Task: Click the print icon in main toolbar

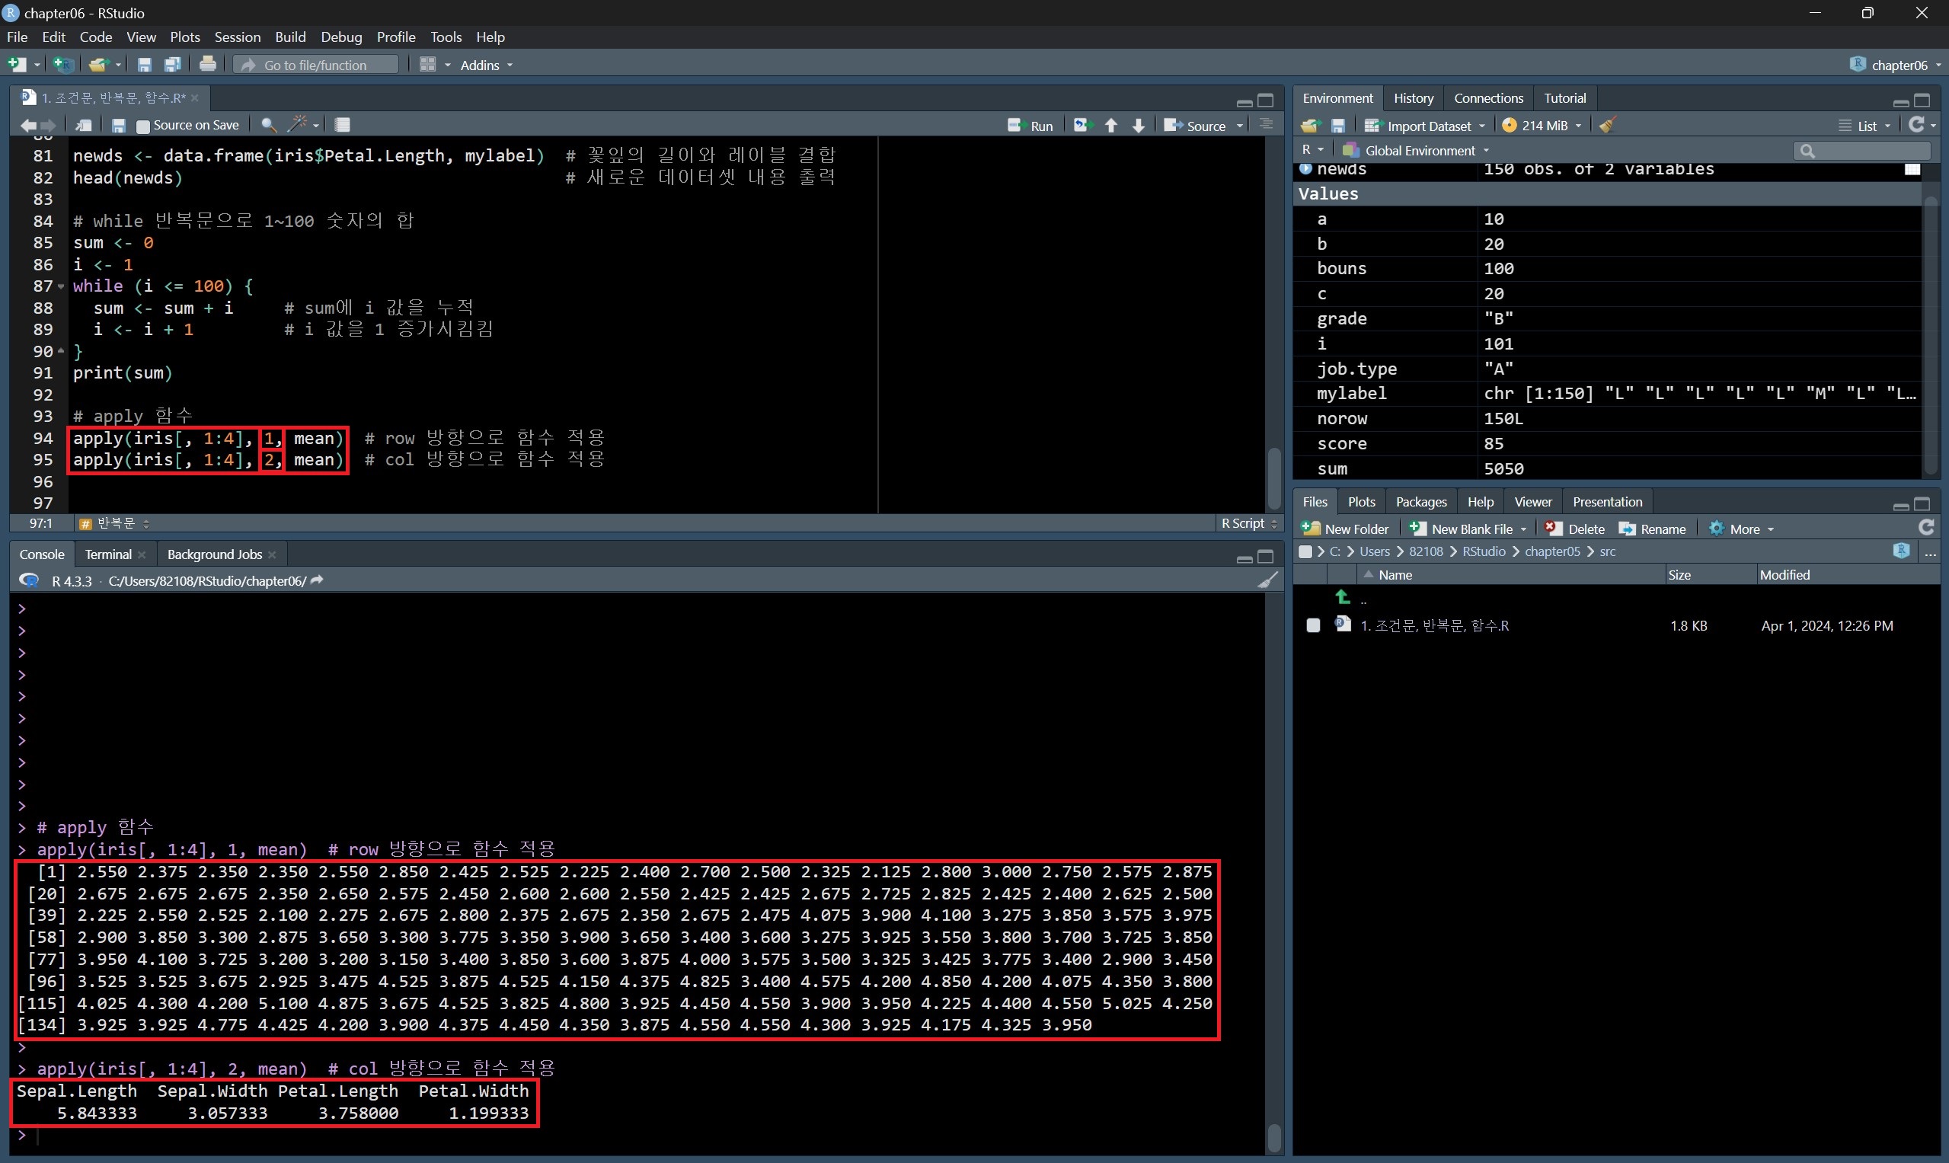Action: point(208,64)
